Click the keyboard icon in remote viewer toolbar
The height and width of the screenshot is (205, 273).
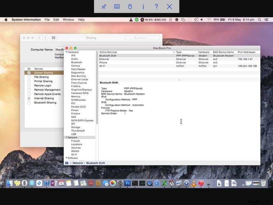click(117, 6)
